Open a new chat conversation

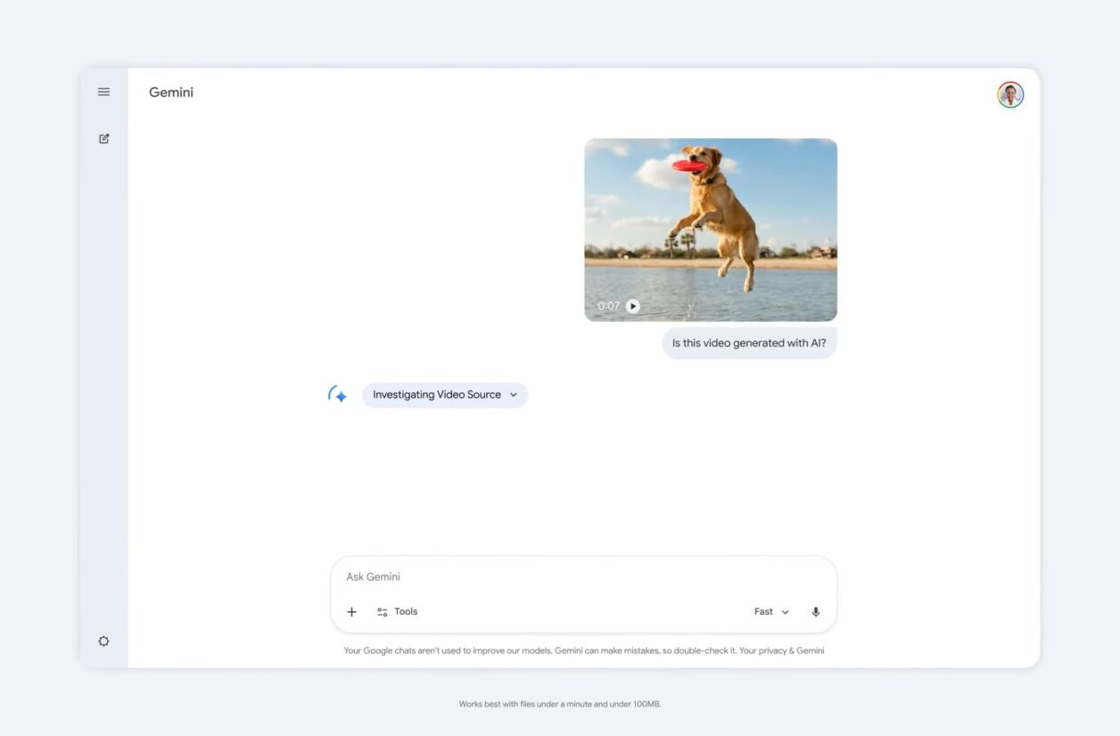coord(103,138)
